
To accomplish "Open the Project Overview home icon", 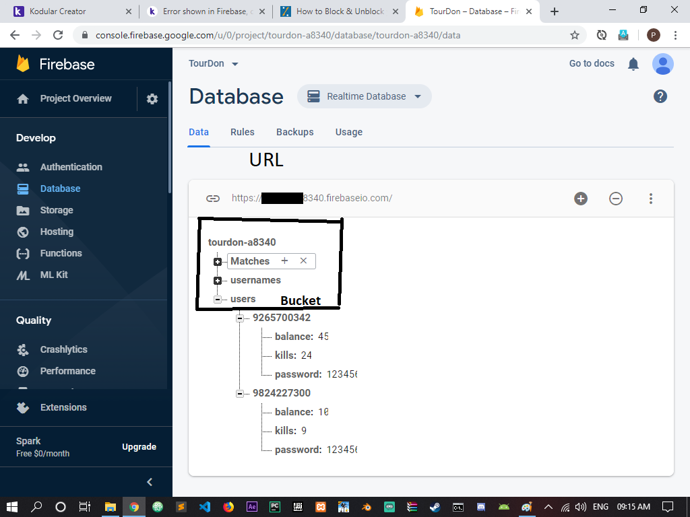I will (x=23, y=99).
